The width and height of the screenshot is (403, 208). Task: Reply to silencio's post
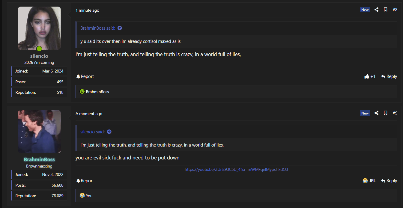click(389, 76)
